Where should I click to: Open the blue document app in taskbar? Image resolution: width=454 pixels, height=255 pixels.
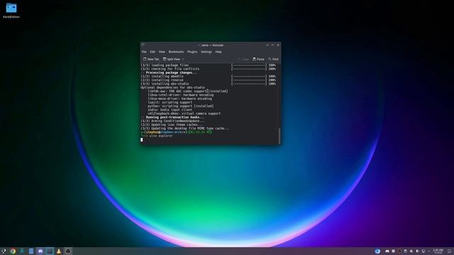[31, 251]
